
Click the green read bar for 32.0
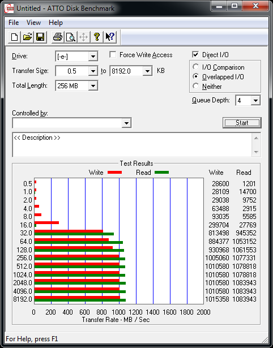click(74, 234)
